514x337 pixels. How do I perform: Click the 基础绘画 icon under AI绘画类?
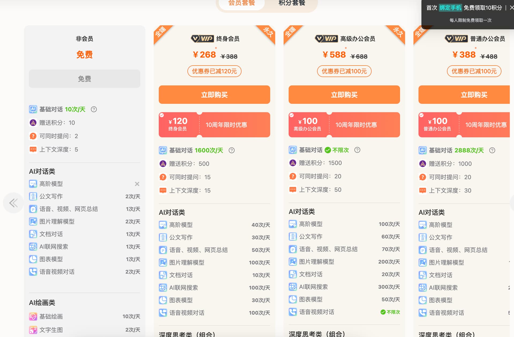click(x=33, y=317)
